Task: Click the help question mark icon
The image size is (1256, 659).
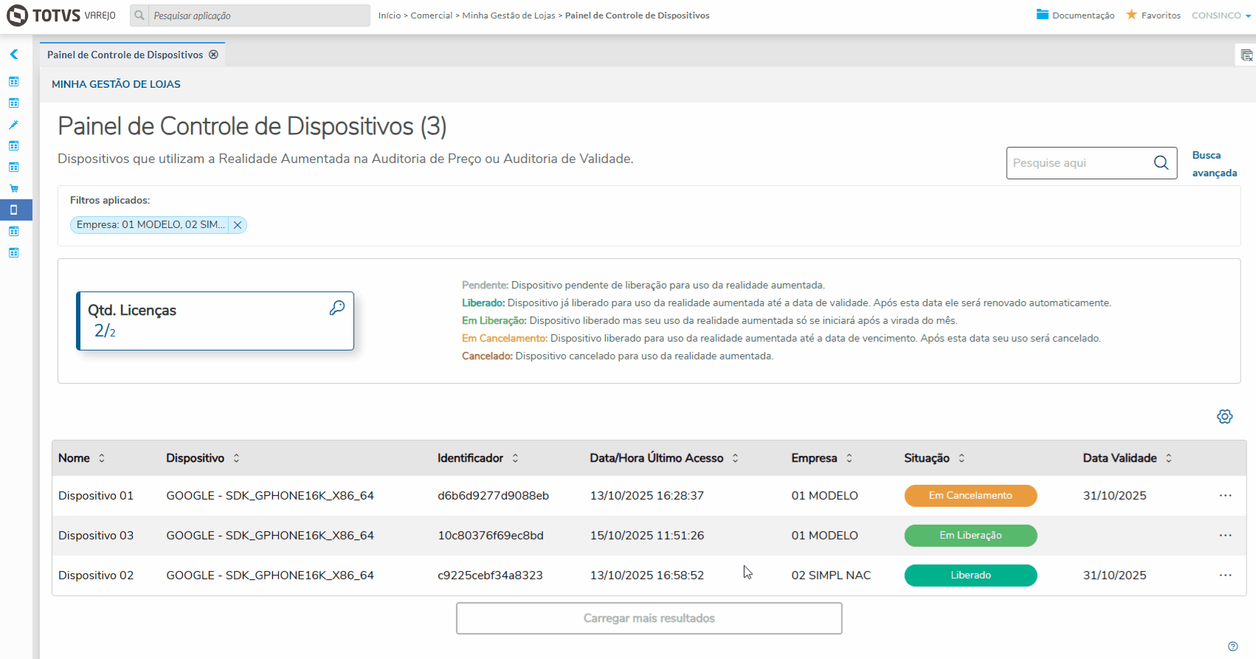Action: tap(1233, 646)
